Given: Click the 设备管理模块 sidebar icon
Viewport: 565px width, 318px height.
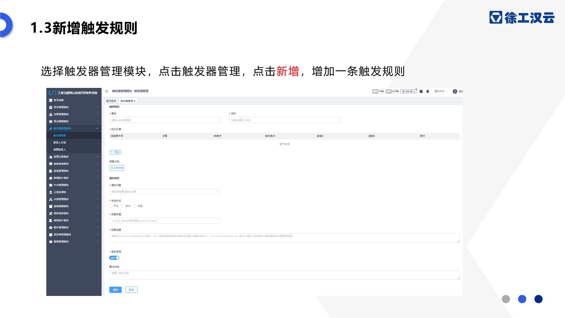Looking at the screenshot, I should click(x=51, y=114).
